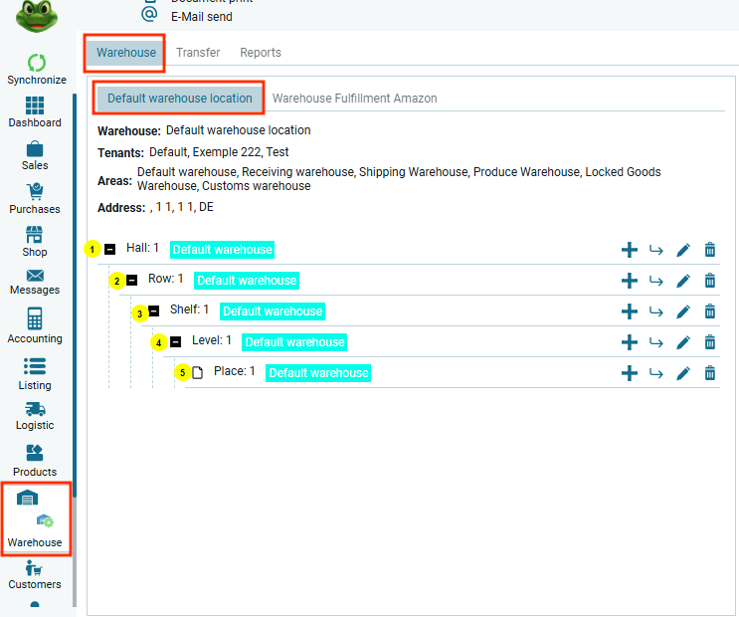This screenshot has height=617, width=739.
Task: Click the move arrow for Row: 1
Action: 655,281
